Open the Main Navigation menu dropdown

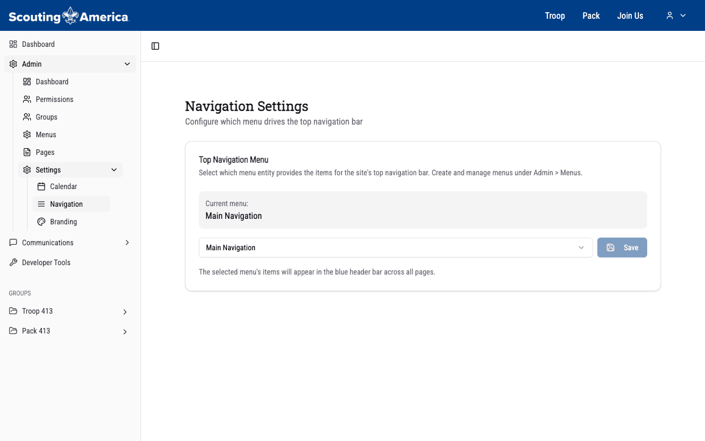tap(395, 248)
